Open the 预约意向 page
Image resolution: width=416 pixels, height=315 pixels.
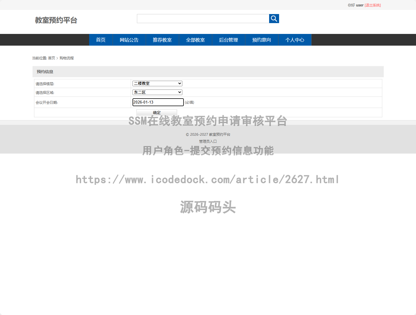tap(262, 40)
